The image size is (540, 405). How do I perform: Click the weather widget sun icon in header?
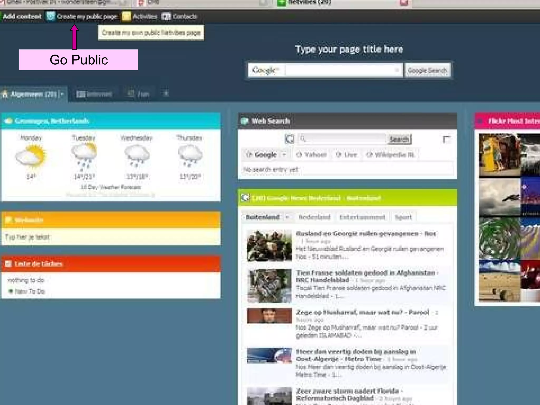(8, 121)
